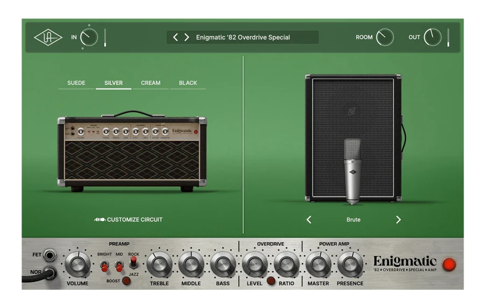Click the PREAMP section label

(x=119, y=244)
